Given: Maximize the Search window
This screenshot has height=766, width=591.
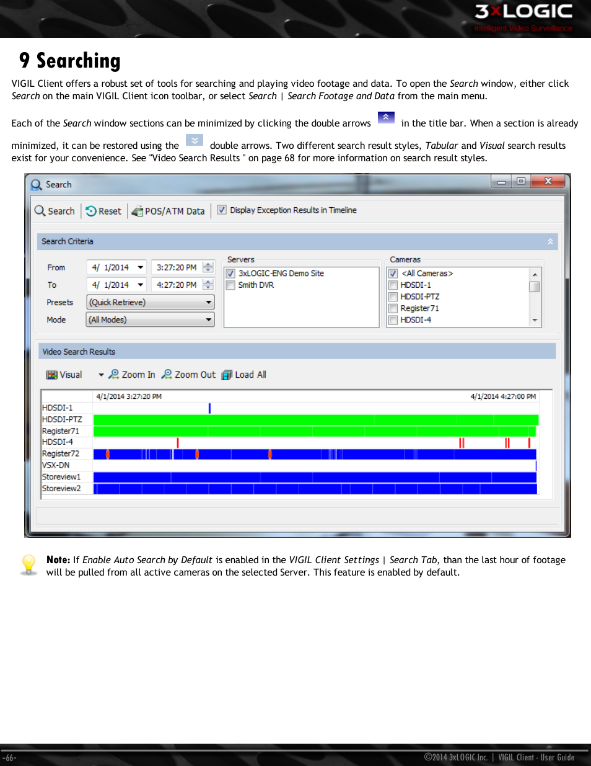Looking at the screenshot, I should (522, 181).
